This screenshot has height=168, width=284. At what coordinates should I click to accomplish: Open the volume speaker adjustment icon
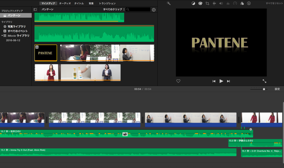221,3
